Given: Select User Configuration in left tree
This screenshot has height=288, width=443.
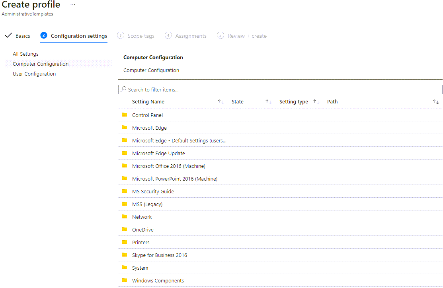Looking at the screenshot, I should pyautogui.click(x=34, y=74).
